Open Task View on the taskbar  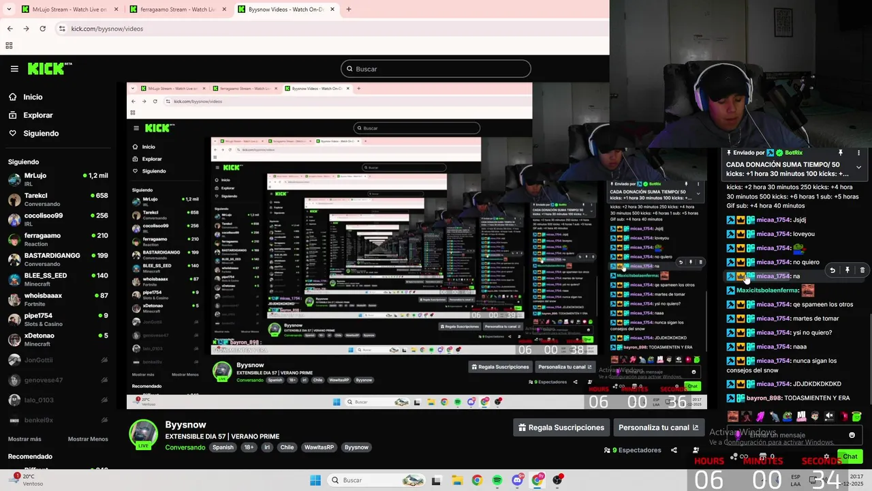pos(436,480)
